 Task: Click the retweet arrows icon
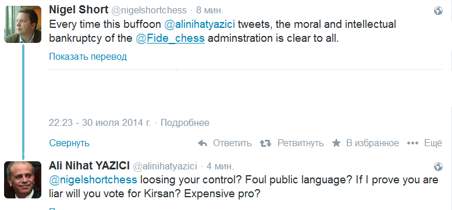[x=265, y=143]
